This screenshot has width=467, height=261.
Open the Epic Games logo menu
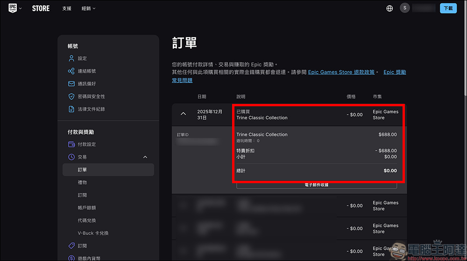coord(13,8)
